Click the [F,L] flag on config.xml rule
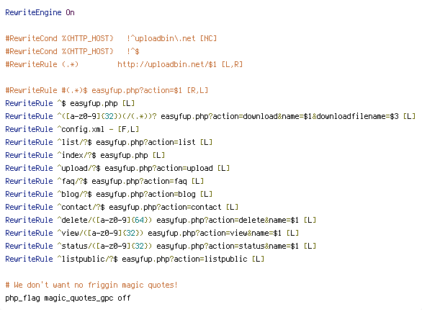This screenshot has width=422, height=310. click(128, 129)
